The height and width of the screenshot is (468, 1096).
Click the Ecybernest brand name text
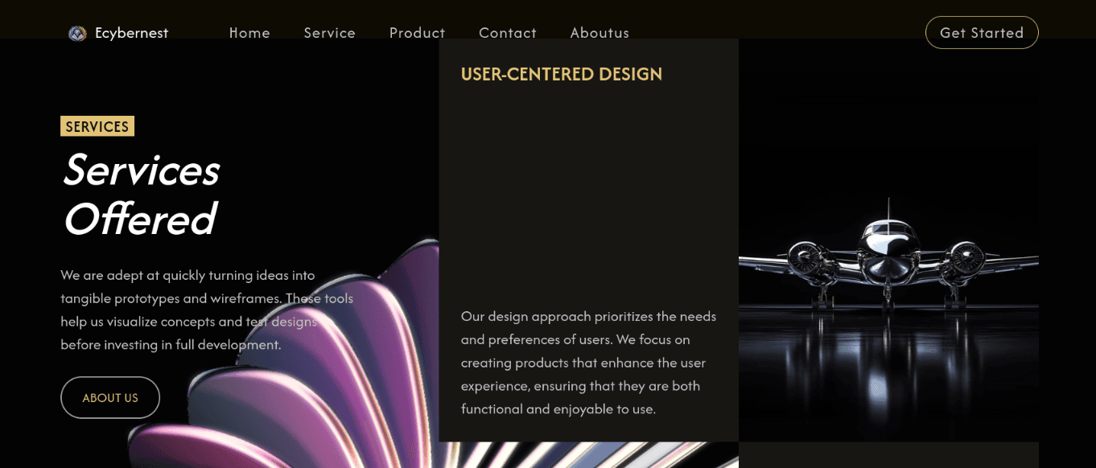pyautogui.click(x=131, y=33)
